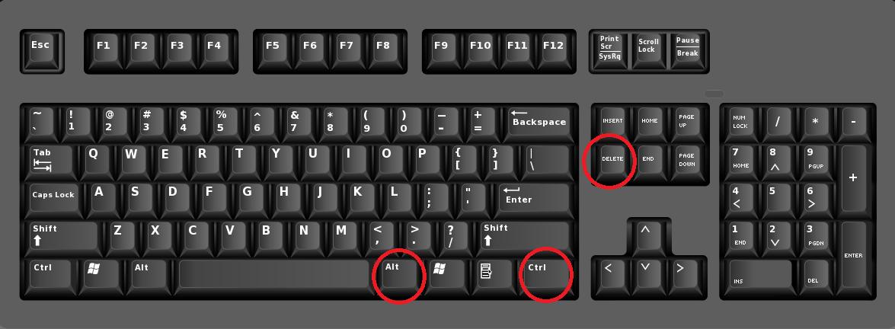Image resolution: width=895 pixels, height=329 pixels.
Task: Toggle the Scroll Lock key
Action: [x=649, y=49]
